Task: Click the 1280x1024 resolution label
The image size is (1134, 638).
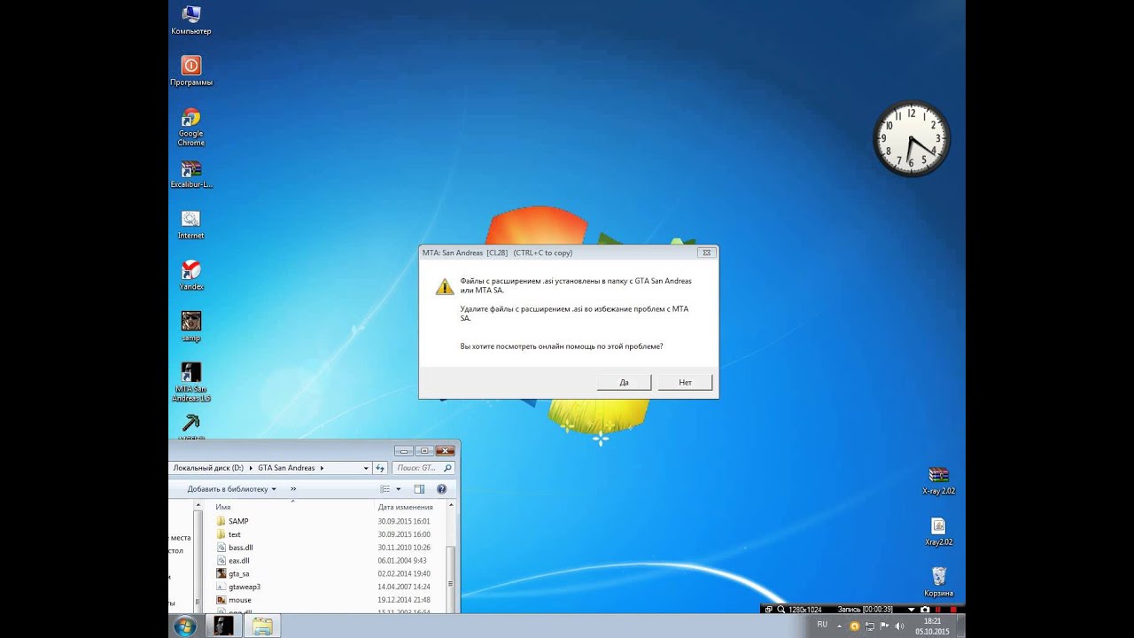Action: tap(804, 610)
